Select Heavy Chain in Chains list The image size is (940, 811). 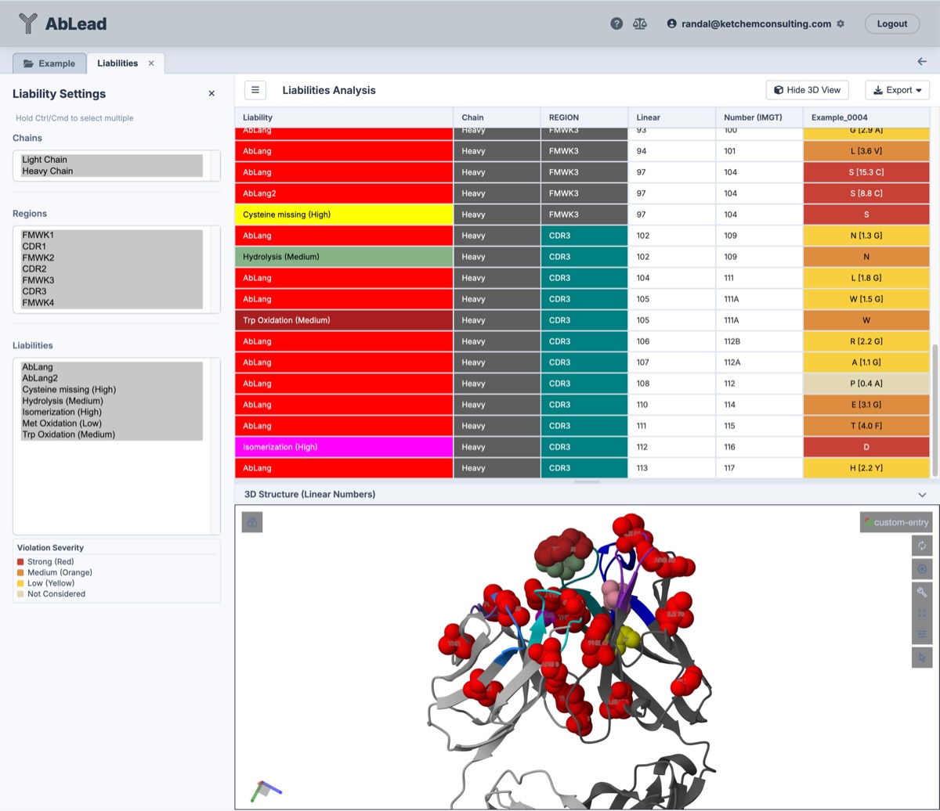point(48,171)
